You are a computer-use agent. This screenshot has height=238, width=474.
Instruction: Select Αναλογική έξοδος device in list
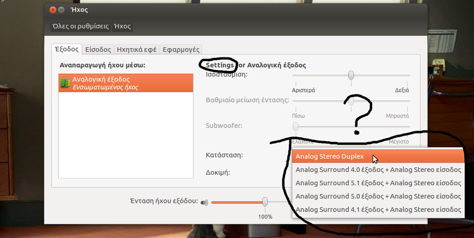coord(126,83)
